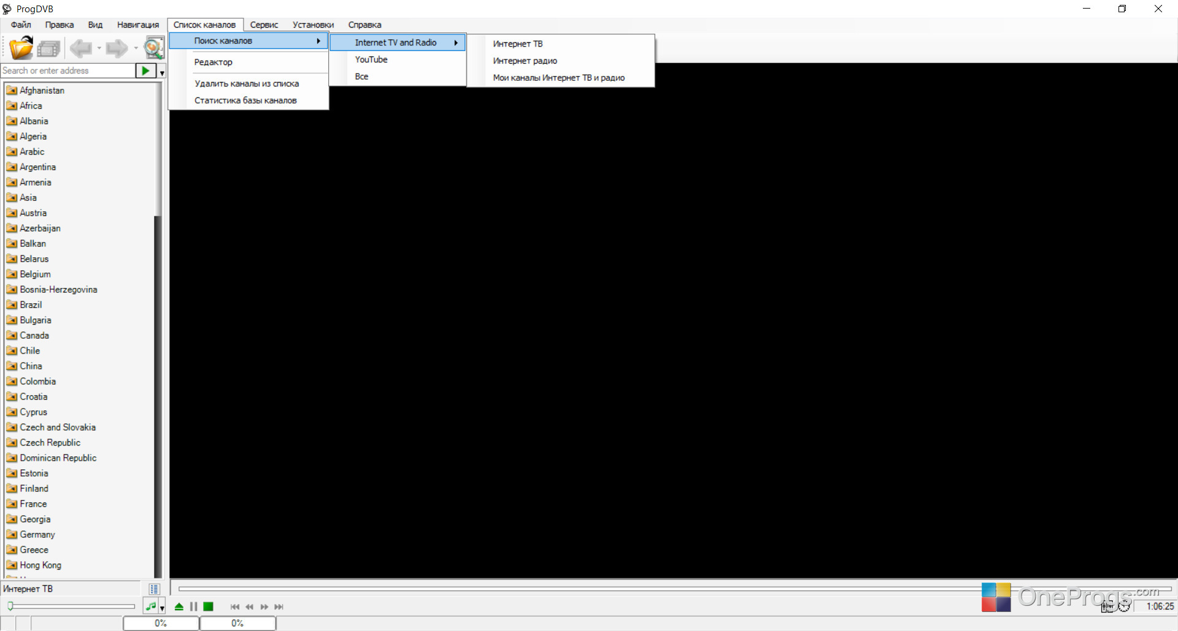Select the Albania channel folder
The image size is (1178, 631).
34,121
